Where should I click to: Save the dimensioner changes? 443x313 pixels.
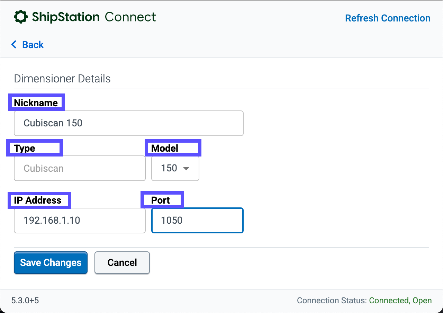51,263
